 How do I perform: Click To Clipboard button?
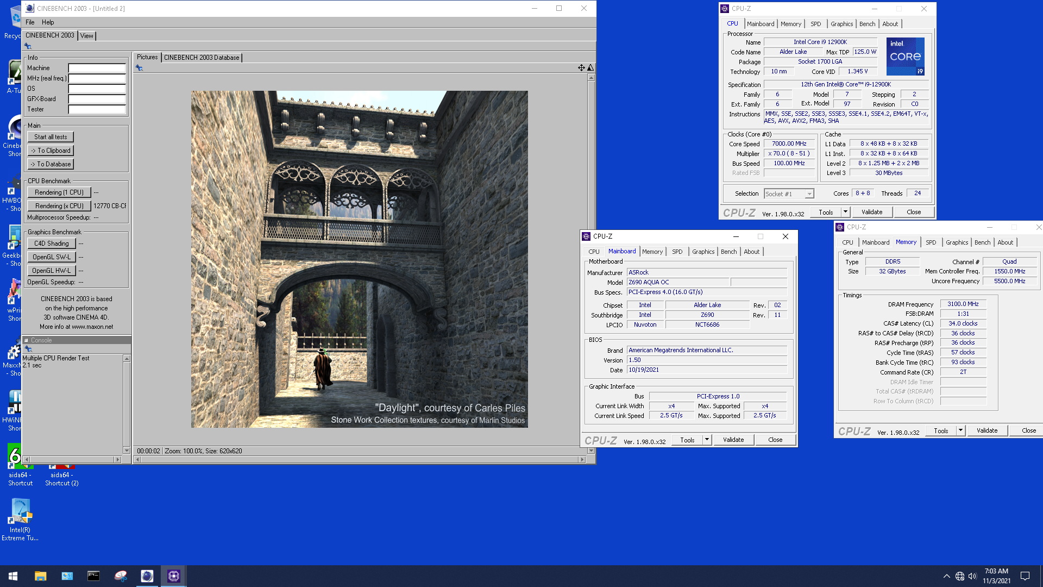[51, 151]
